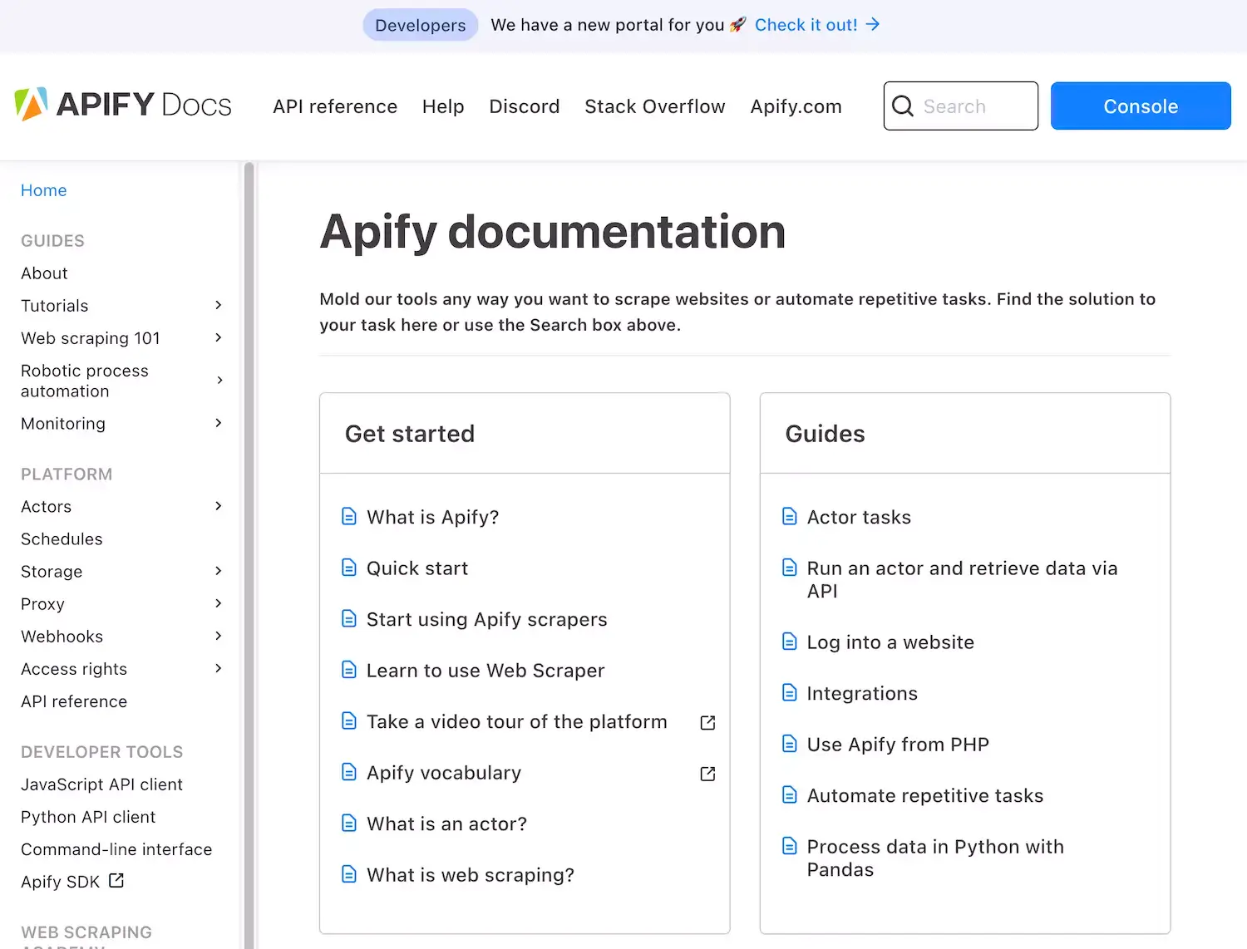Viewport: 1247px width, 949px height.
Task: Click external link icon next to Take a video tour
Action: pos(707,722)
